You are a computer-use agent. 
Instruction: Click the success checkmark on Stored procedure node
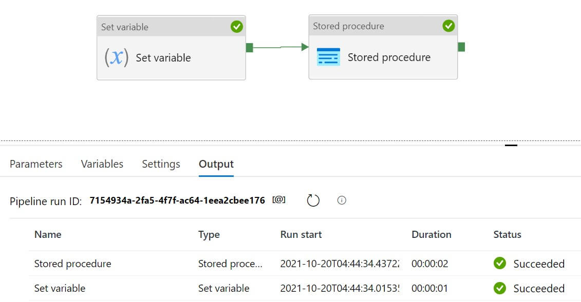point(448,26)
